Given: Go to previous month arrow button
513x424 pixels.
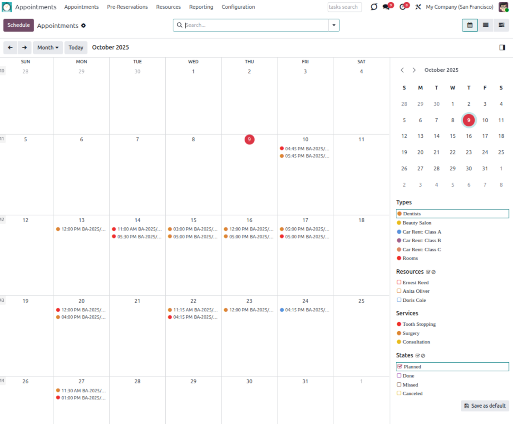Looking at the screenshot, I should click(10, 48).
